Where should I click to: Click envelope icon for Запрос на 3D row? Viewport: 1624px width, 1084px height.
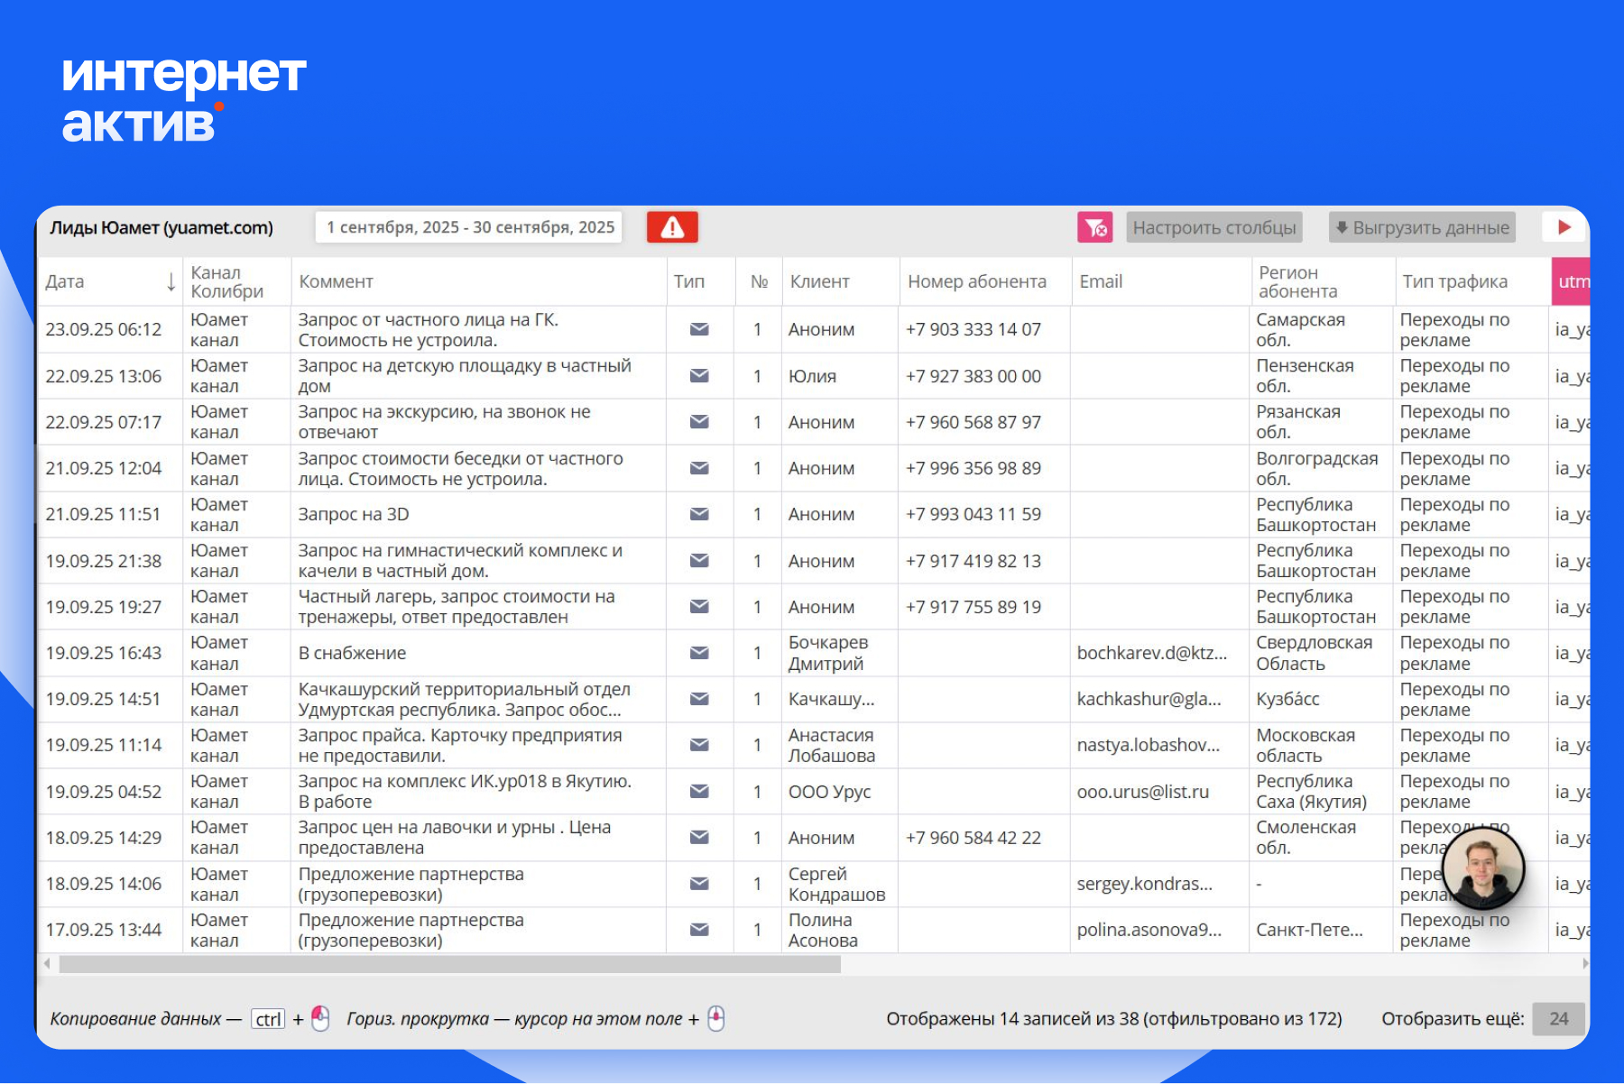click(x=699, y=514)
